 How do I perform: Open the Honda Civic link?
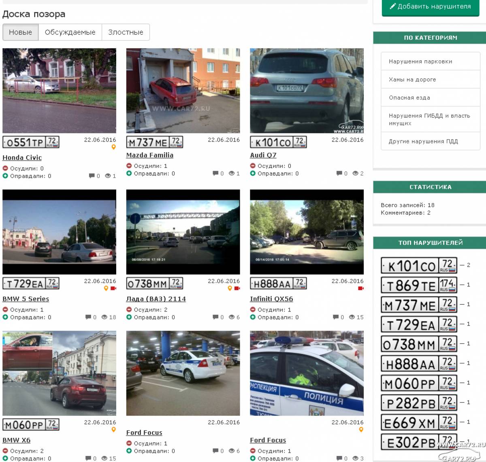tap(22, 158)
